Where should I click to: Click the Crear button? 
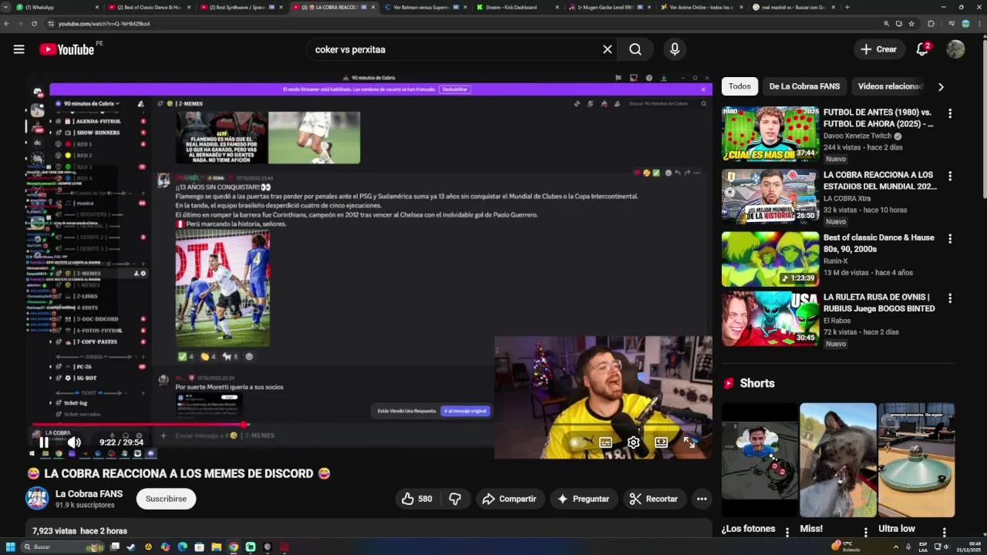879,49
